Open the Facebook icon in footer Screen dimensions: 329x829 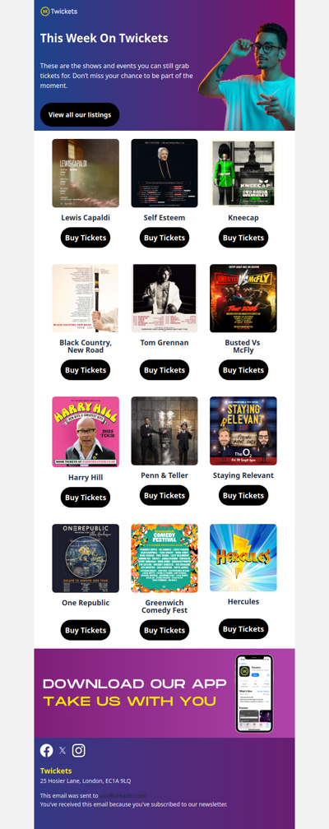[47, 750]
